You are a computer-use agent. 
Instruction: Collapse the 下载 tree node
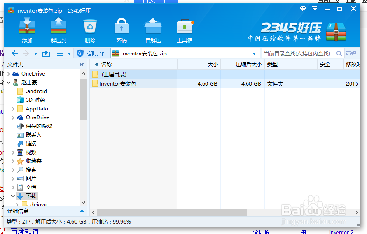(13, 196)
